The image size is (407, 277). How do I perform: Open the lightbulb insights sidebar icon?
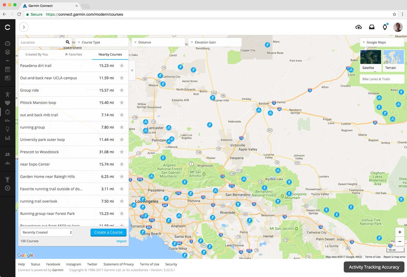click(7, 129)
